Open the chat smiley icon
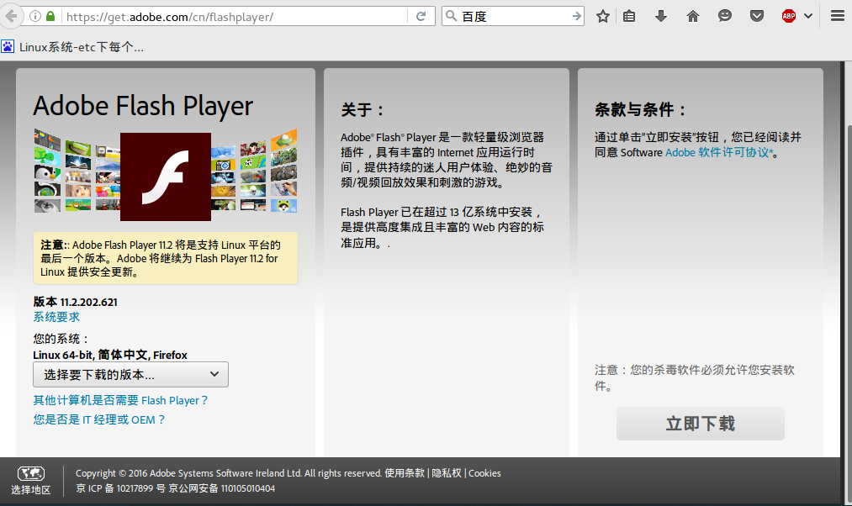Image resolution: width=852 pixels, height=506 pixels. (725, 16)
